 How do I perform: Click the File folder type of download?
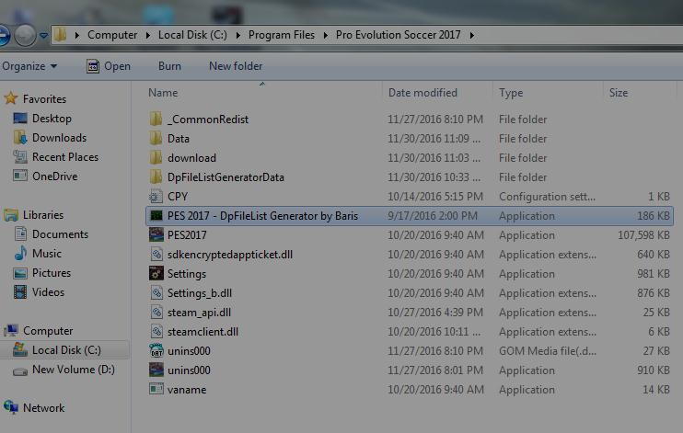coord(523,158)
